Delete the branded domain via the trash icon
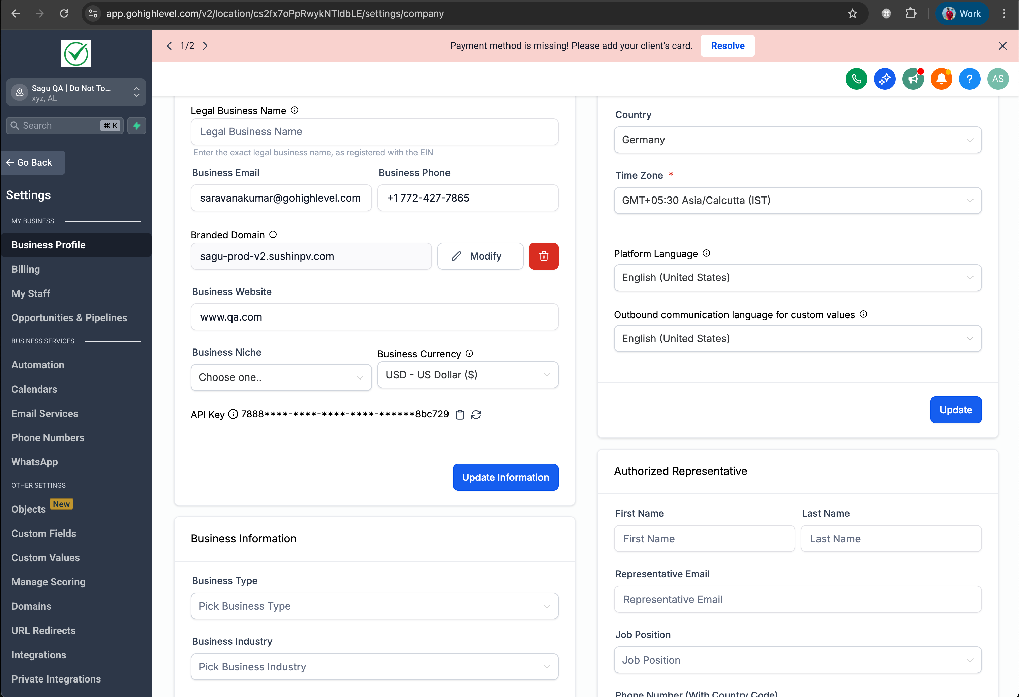 tap(544, 256)
